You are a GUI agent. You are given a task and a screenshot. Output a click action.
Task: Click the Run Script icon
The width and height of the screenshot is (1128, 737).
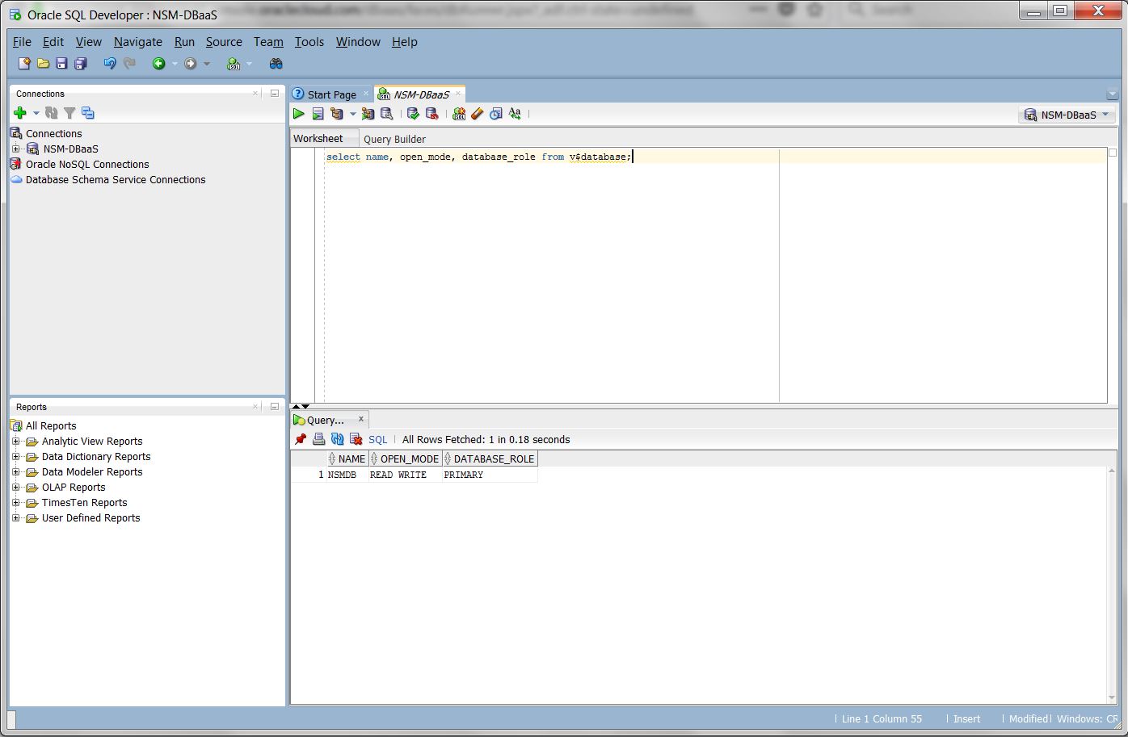(x=318, y=114)
